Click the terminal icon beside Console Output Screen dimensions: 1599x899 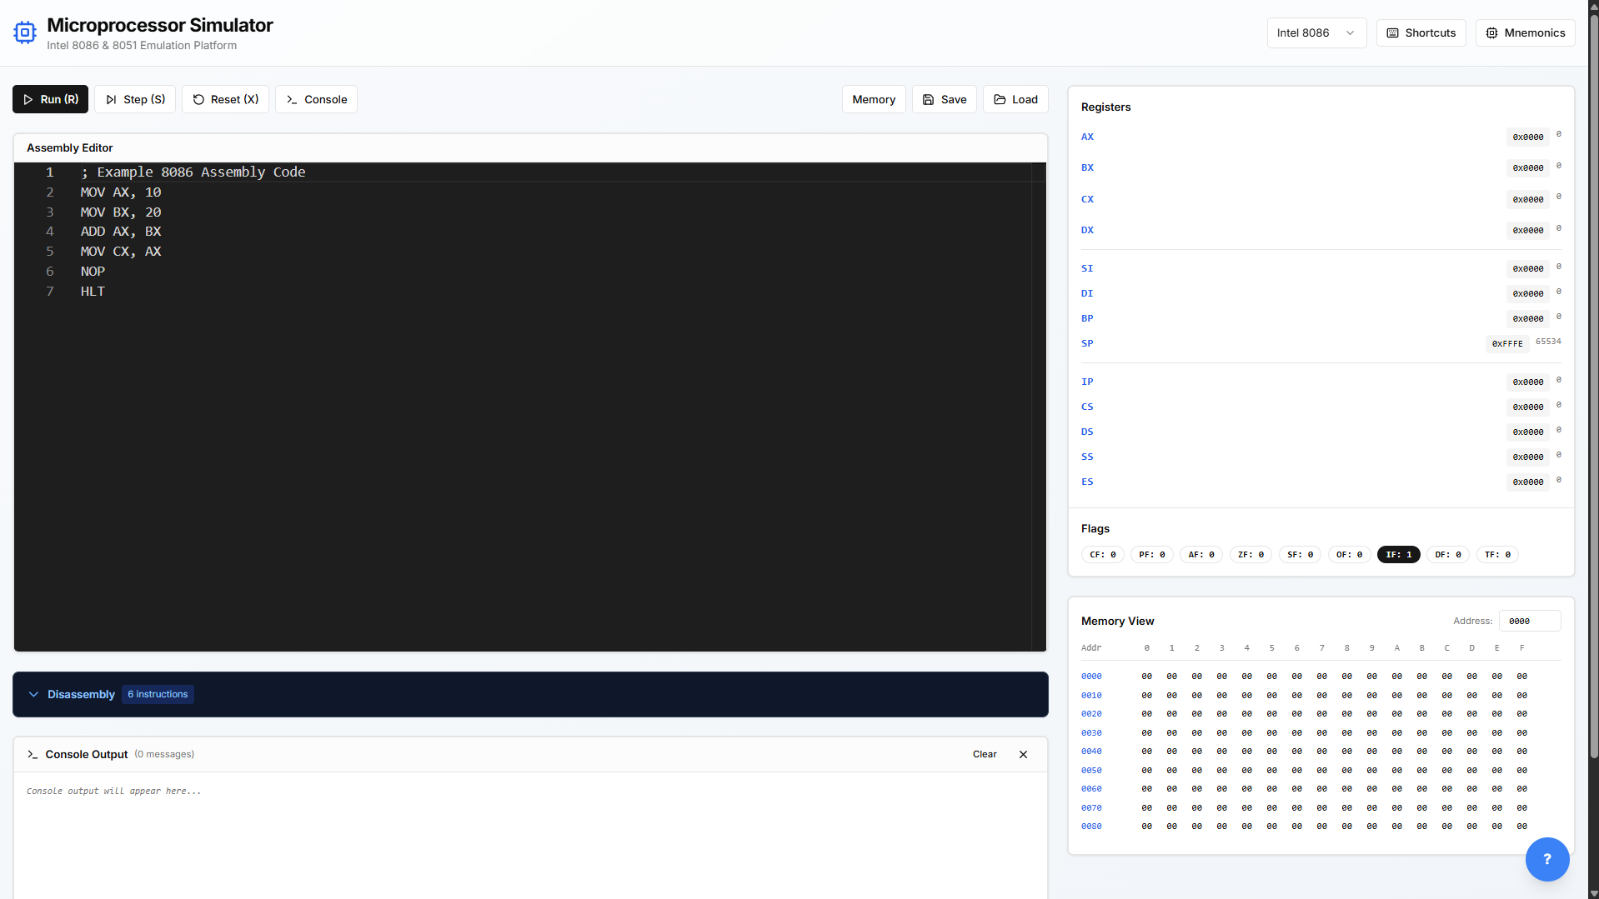(33, 755)
